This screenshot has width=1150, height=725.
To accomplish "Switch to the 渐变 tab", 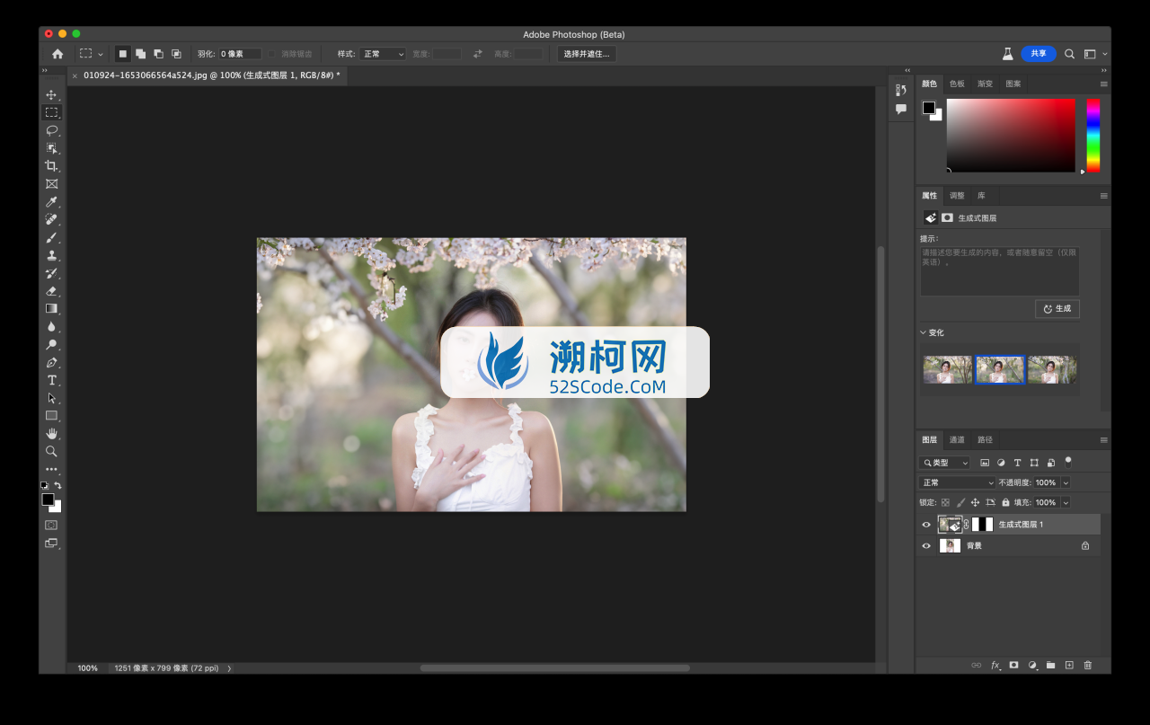I will [986, 84].
